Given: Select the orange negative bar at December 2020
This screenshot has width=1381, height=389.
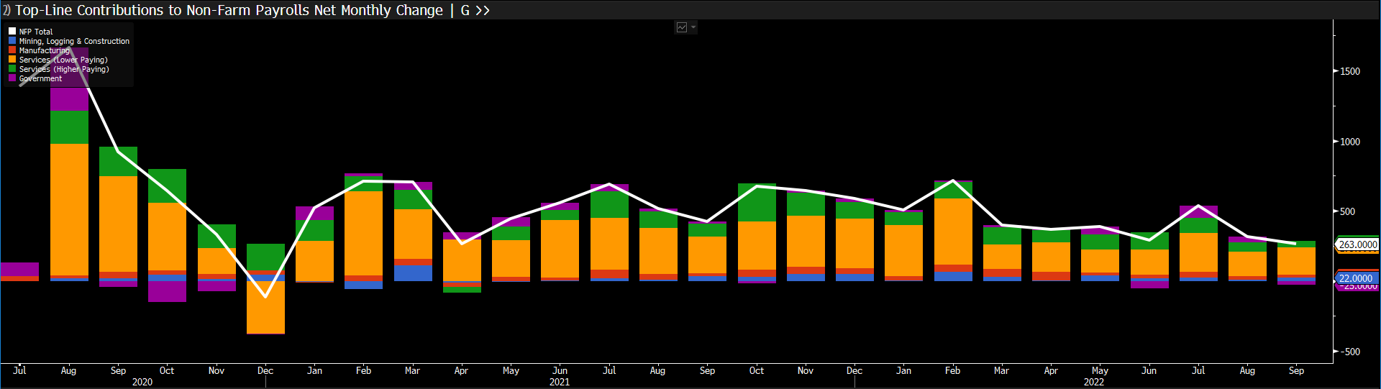Looking at the screenshot, I should (x=265, y=307).
